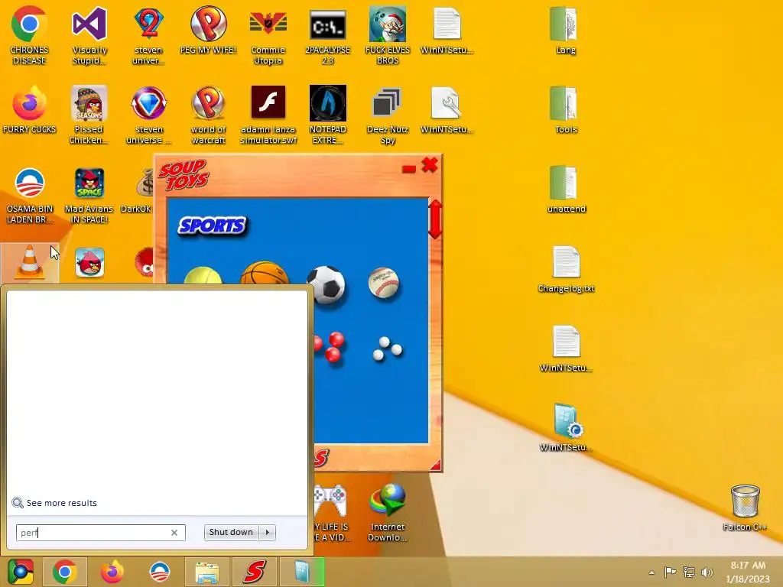Select the elf character game icon
This screenshot has width=783, height=587.
[x=388, y=35]
